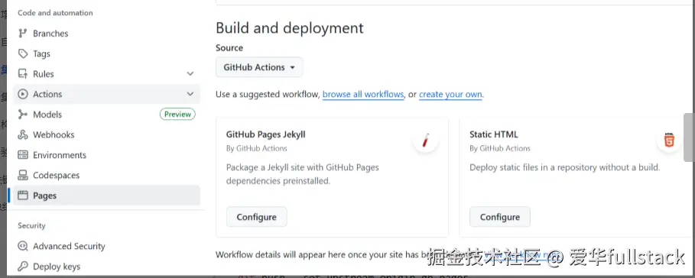Click the Preview badge next to Models
The height and width of the screenshot is (278, 695).
[177, 115]
